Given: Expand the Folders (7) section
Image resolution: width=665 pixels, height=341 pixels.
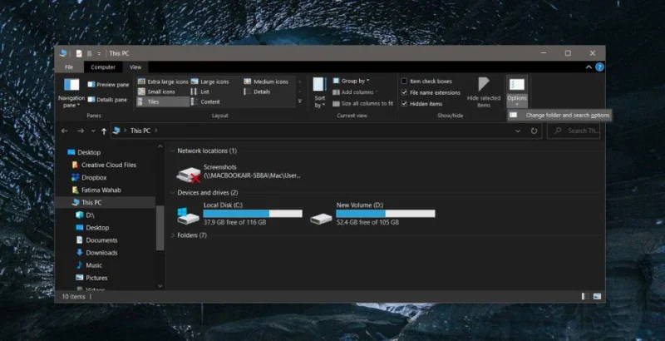Looking at the screenshot, I should coord(173,235).
